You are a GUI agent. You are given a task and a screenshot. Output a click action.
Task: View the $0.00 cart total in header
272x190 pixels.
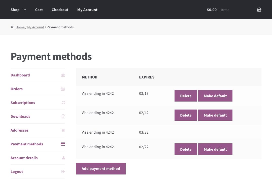click(x=212, y=10)
